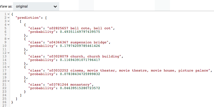214x107 pixels.
Task: Collapse the fold arrow on line 2
Action: click(8, 18)
